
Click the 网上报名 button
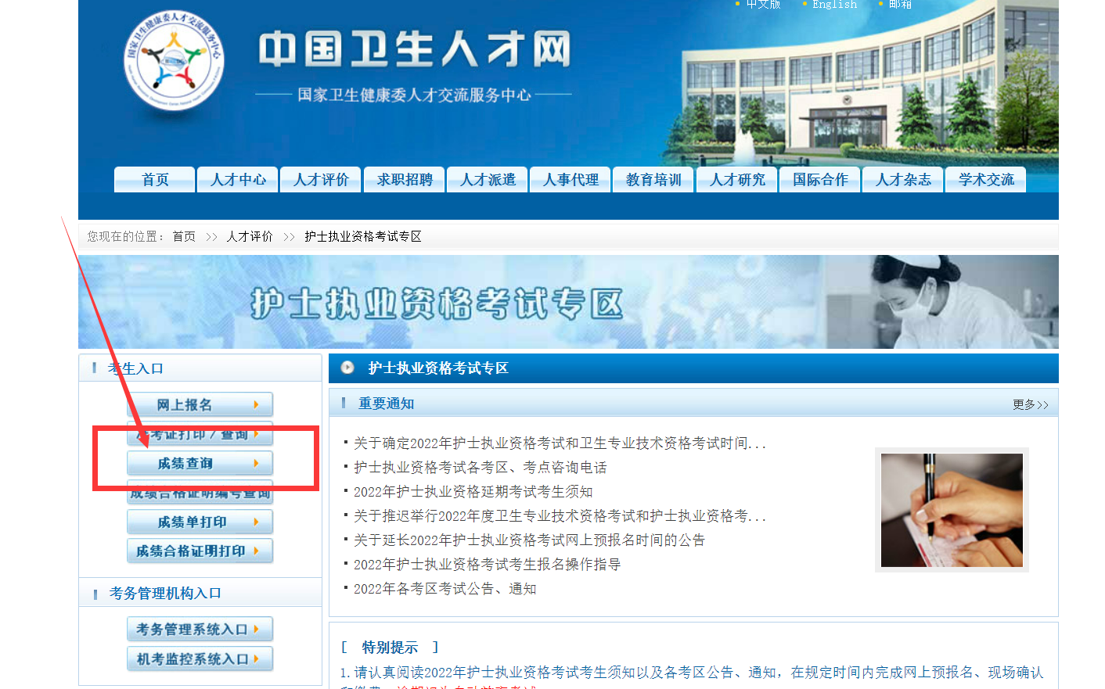pyautogui.click(x=200, y=404)
